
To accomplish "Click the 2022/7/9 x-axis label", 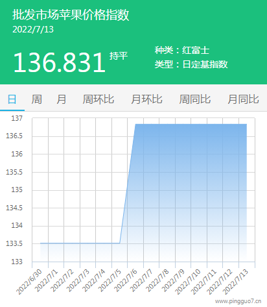I will pos(174,280).
